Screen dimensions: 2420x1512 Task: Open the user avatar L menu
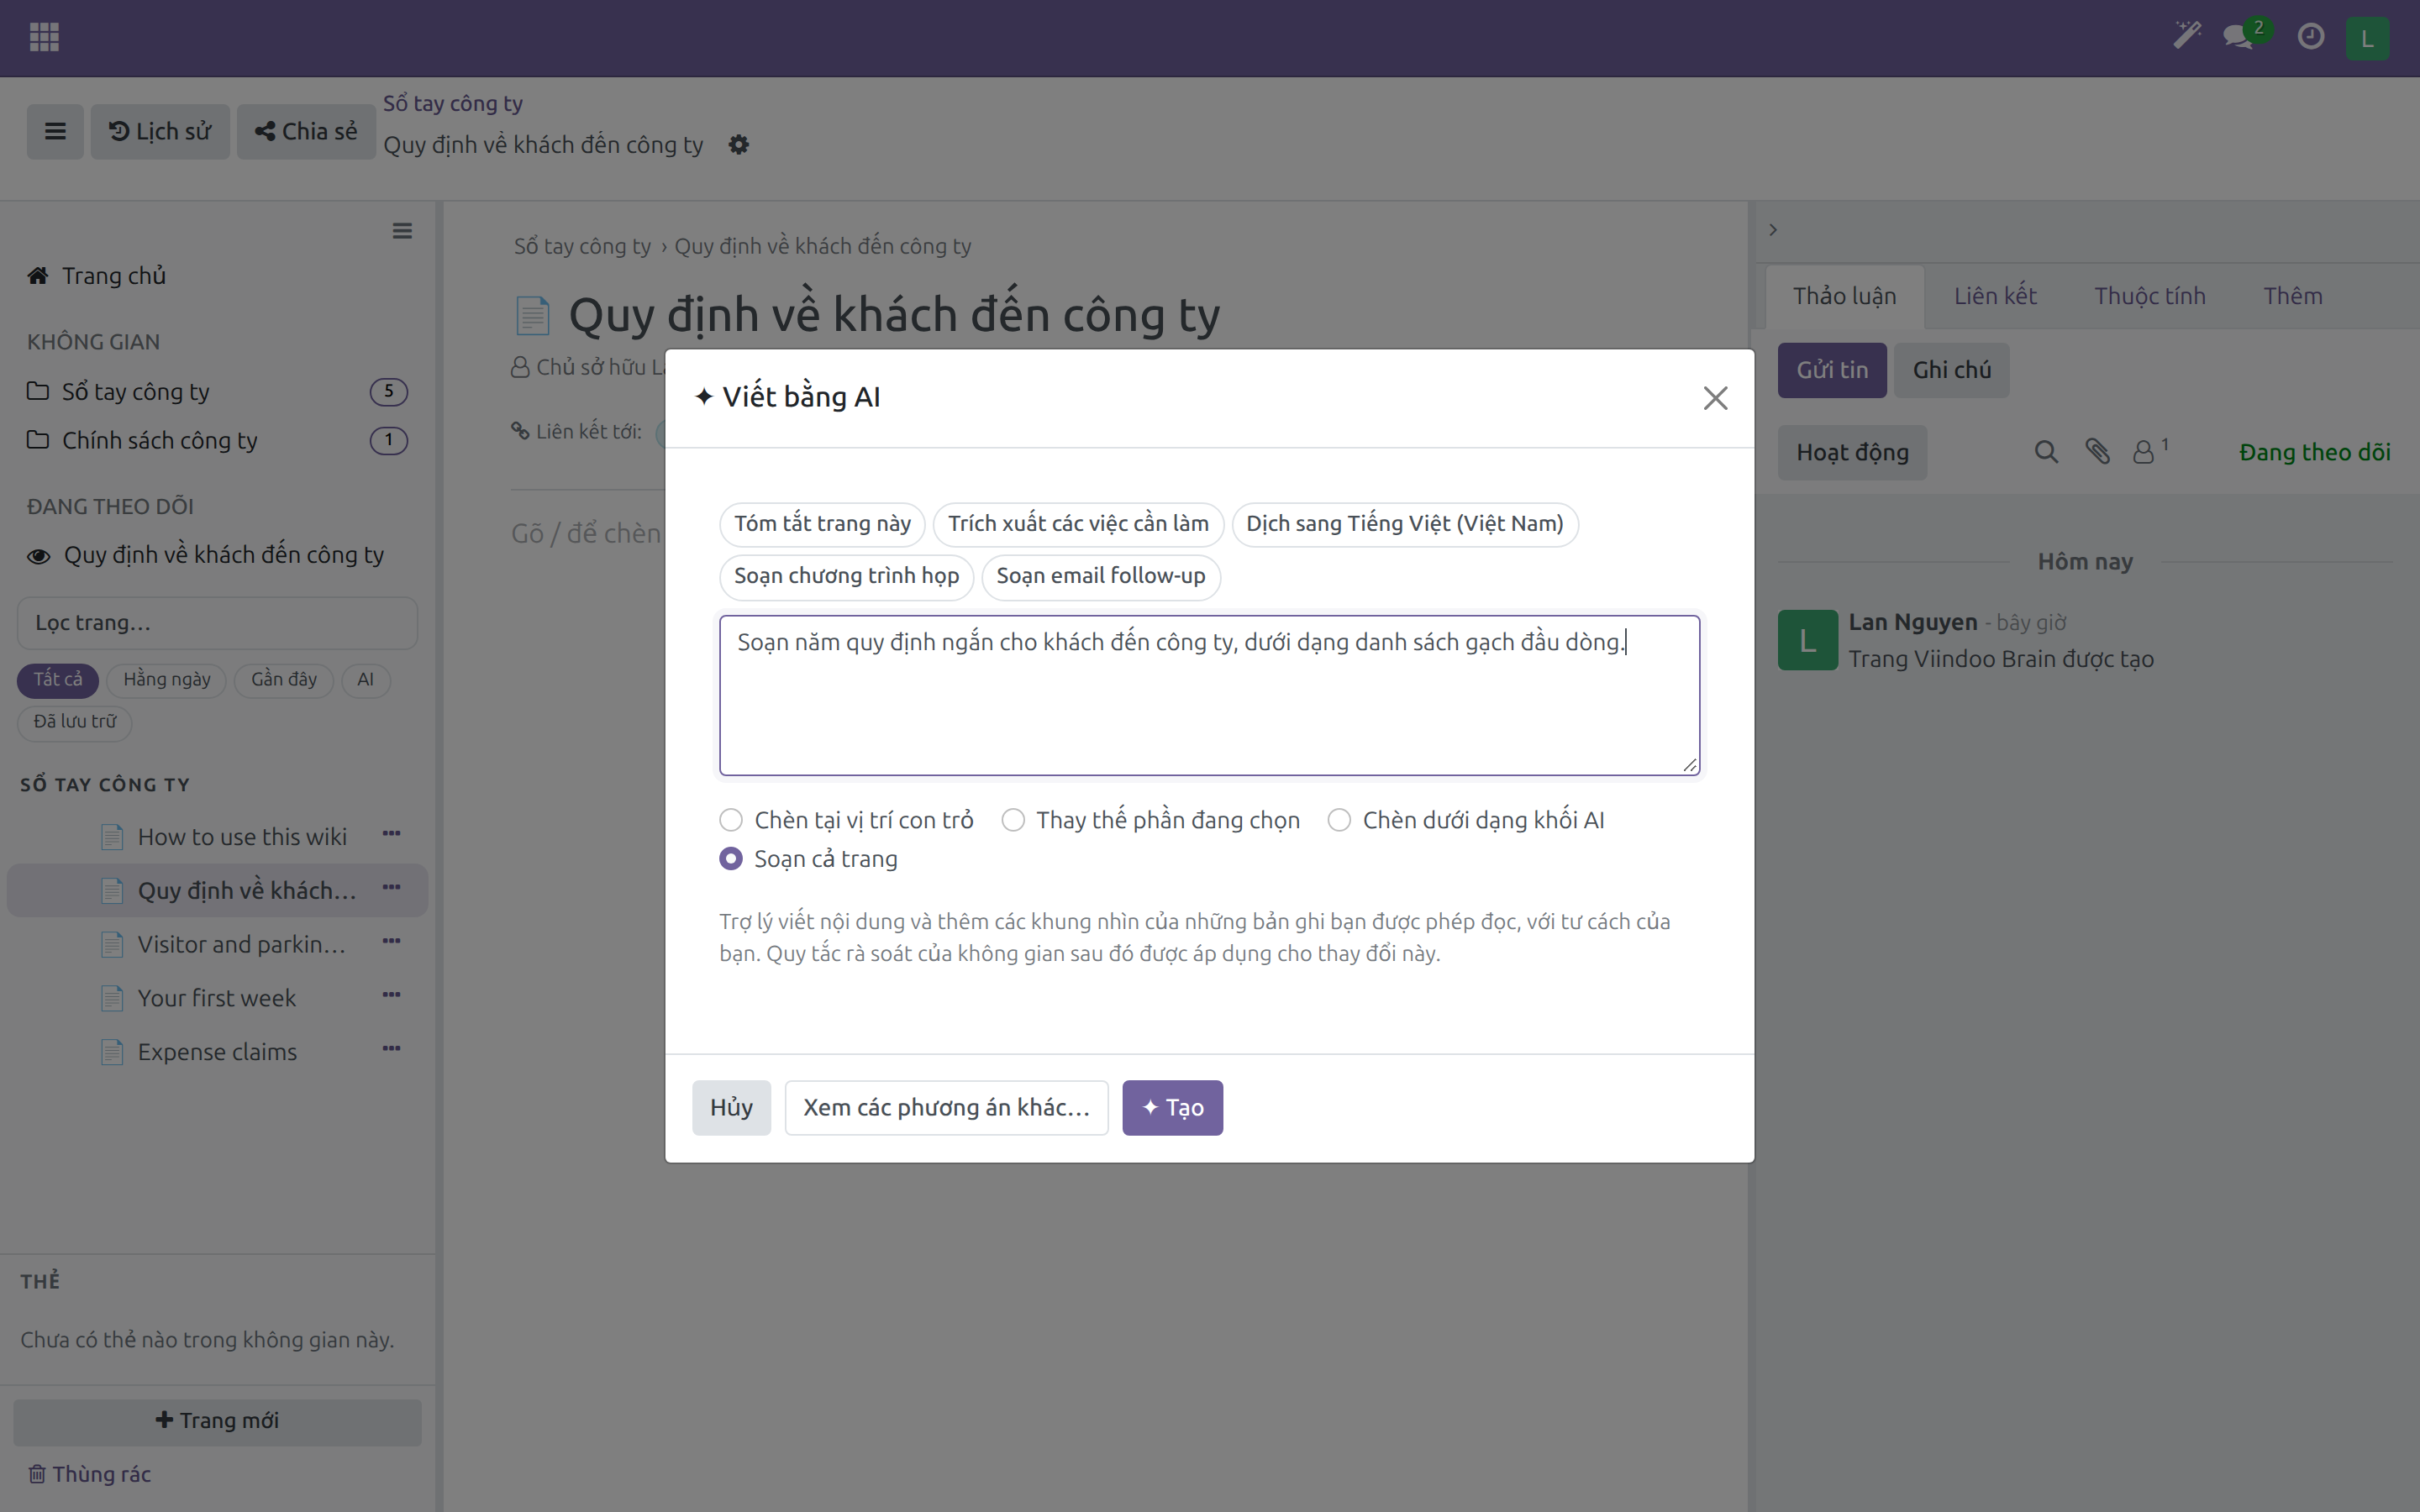point(2367,38)
